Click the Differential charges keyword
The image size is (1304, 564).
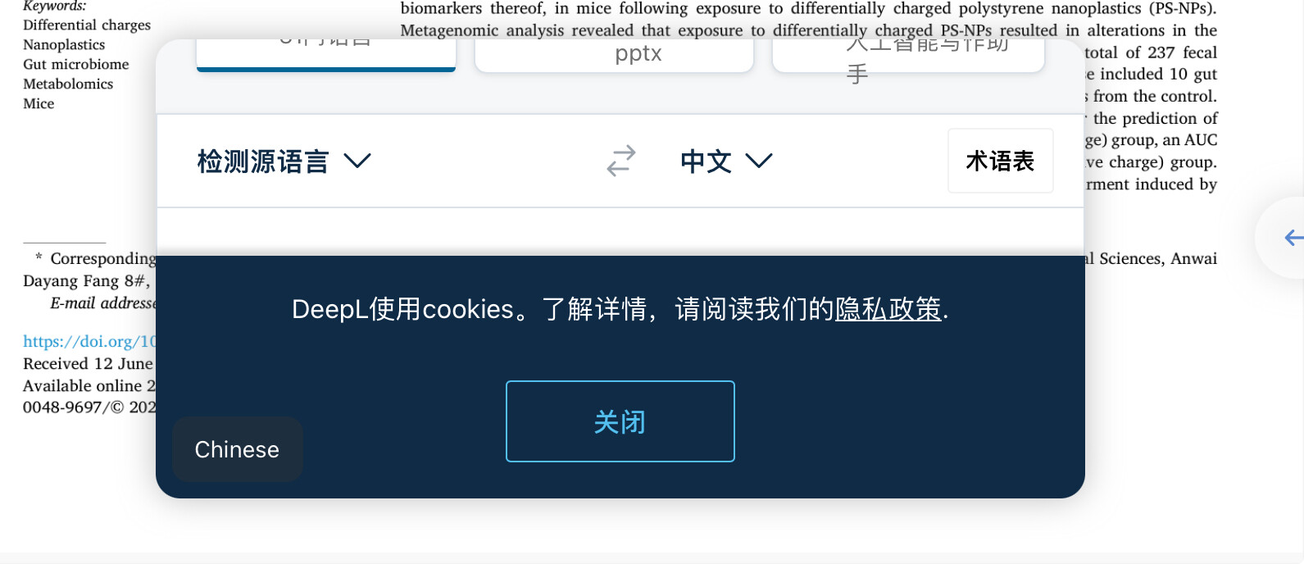coord(87,25)
